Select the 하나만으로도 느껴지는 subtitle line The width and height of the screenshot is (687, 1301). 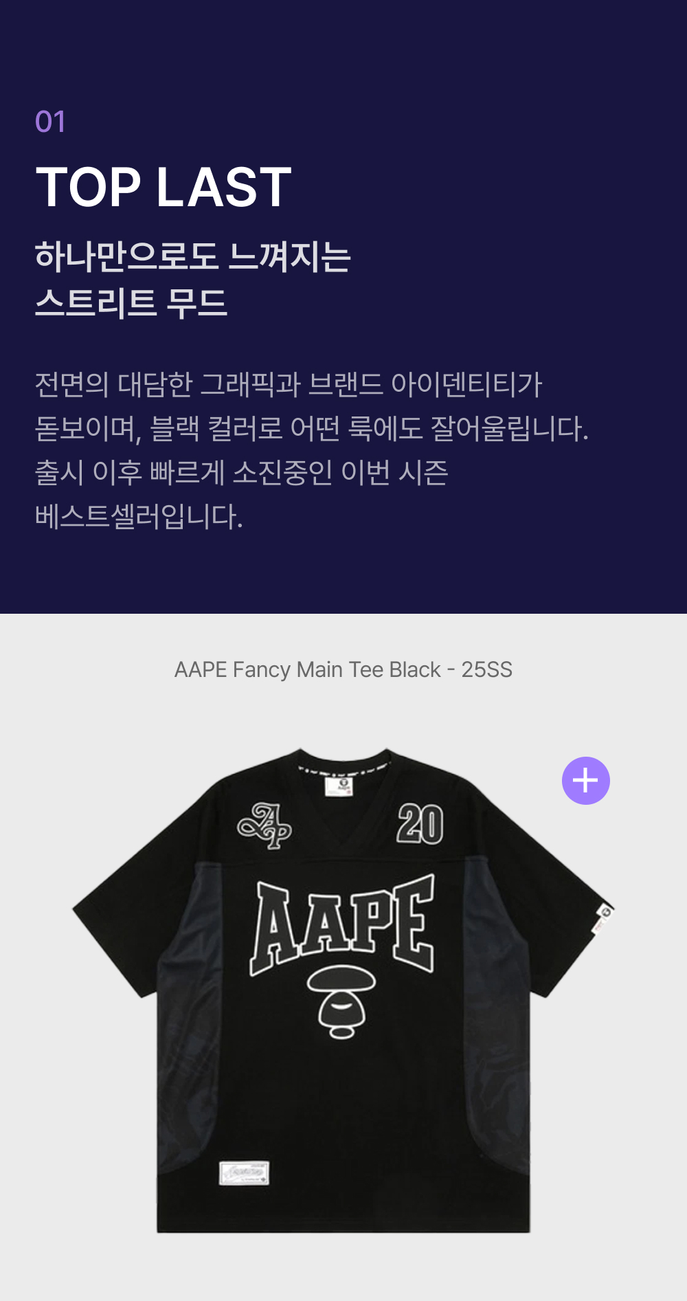(193, 256)
